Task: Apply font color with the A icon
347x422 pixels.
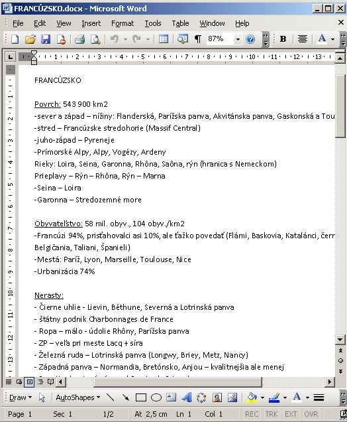Action: pos(322,39)
